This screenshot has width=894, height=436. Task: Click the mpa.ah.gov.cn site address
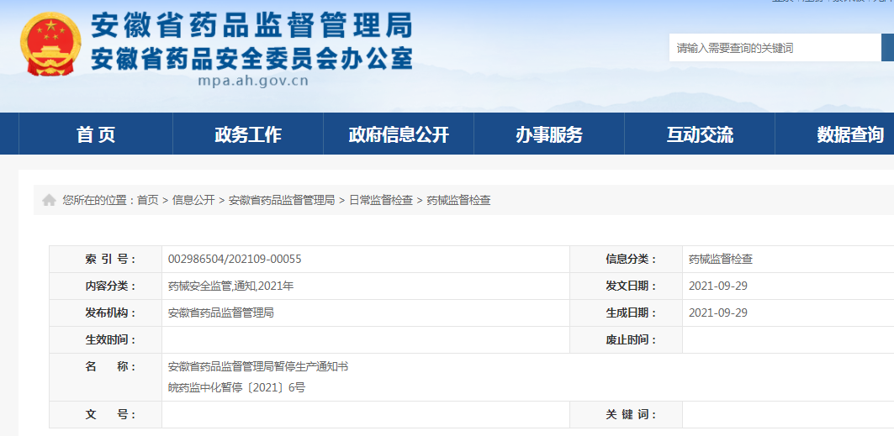click(253, 81)
